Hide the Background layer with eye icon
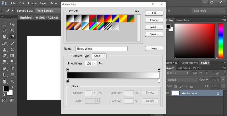This screenshot has width=227, height=116. pos(168,93)
